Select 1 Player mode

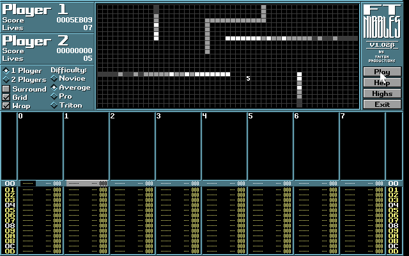click(x=6, y=70)
